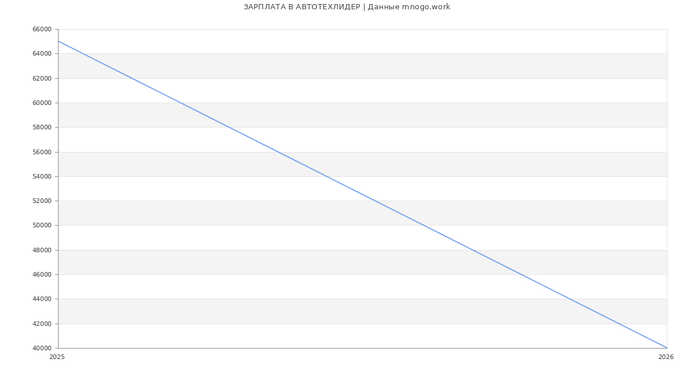Image resolution: width=696 pixels, height=377 pixels.
Task: Click the line's starting data point at 2025
Action: [59, 41]
